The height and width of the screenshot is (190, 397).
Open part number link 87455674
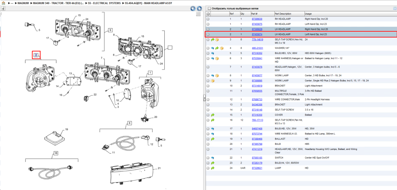pyautogui.click(x=257, y=34)
